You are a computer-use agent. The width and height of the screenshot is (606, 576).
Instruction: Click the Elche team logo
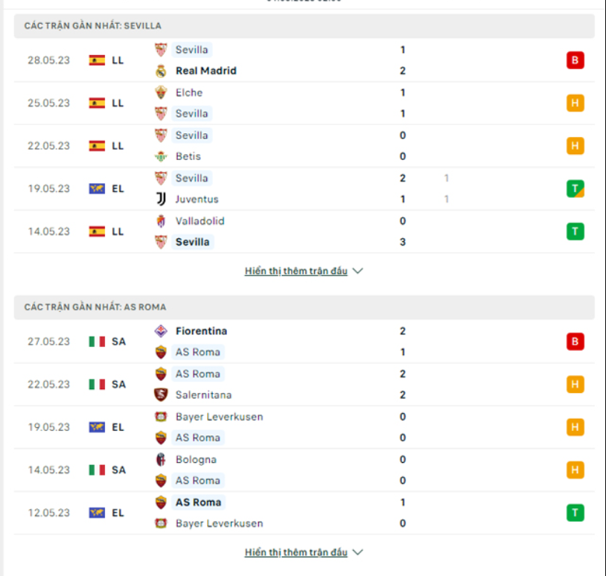tap(161, 92)
